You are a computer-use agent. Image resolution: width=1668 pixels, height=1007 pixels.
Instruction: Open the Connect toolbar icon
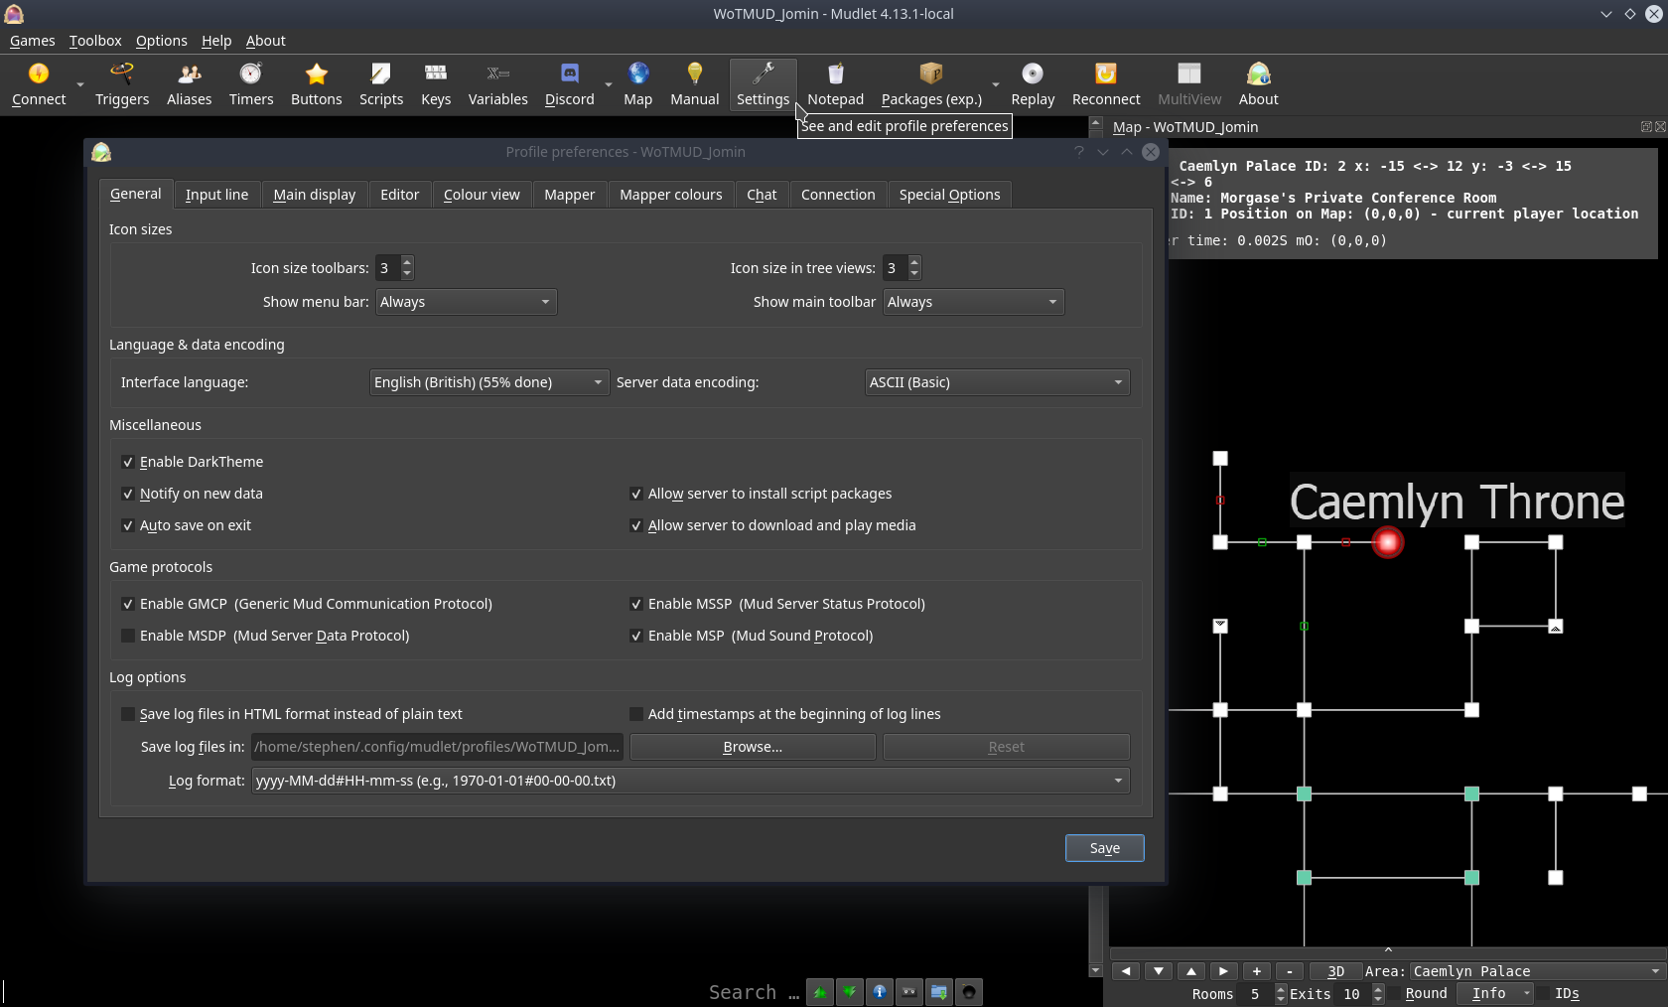pyautogui.click(x=39, y=84)
